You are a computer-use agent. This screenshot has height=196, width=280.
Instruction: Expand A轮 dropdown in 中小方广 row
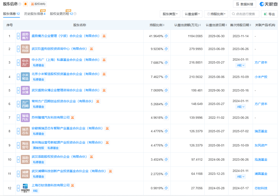240,65
